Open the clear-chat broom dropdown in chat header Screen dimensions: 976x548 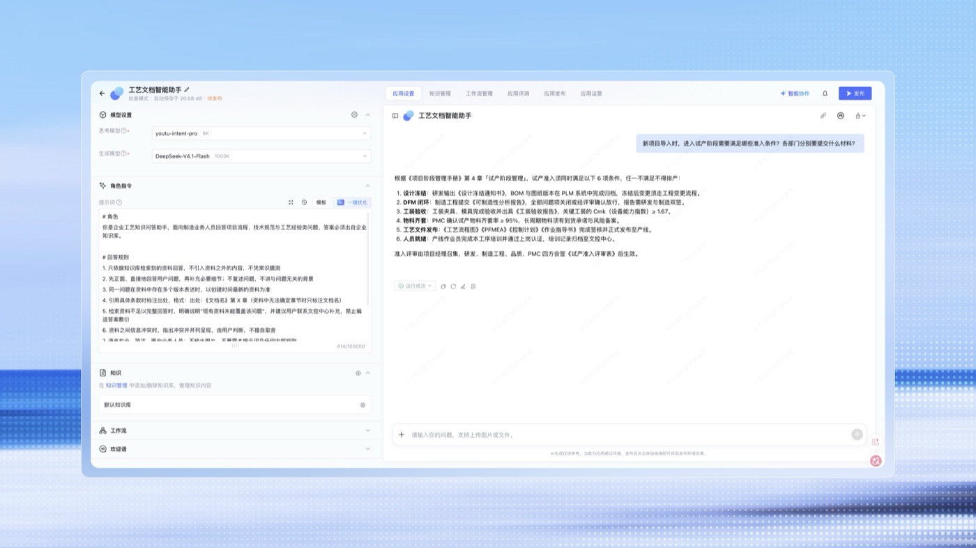point(861,116)
